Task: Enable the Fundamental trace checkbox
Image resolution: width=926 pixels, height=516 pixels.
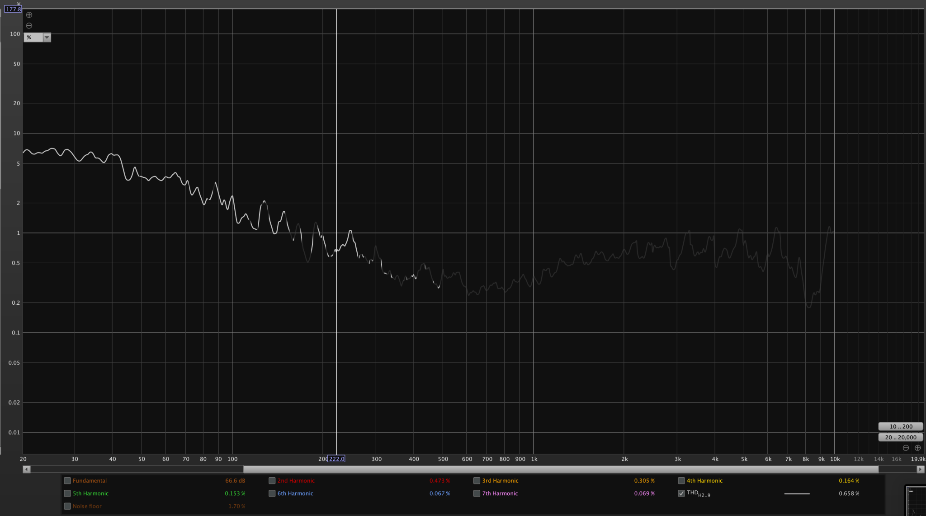Action: click(67, 481)
